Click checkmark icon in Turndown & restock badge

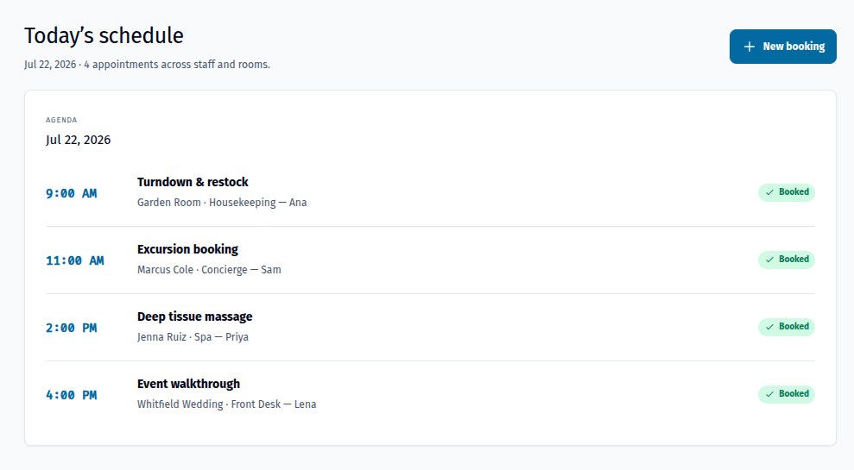pos(769,192)
